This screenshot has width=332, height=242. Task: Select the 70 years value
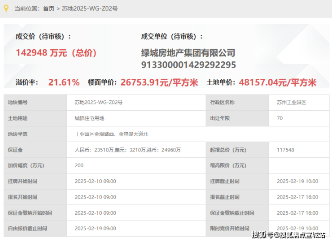click(x=280, y=118)
